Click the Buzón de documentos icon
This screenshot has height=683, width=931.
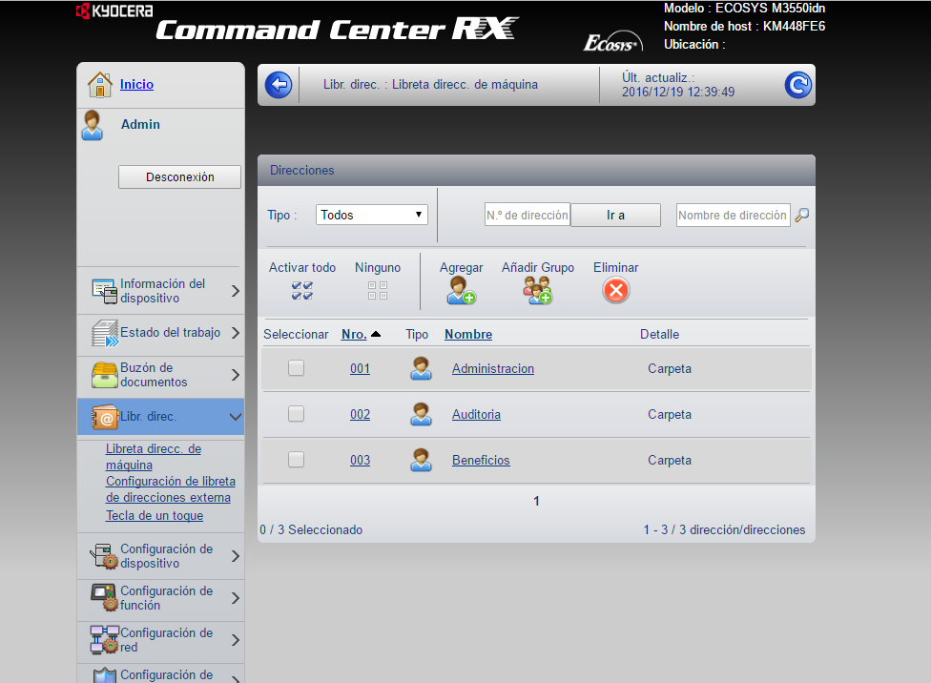point(105,375)
